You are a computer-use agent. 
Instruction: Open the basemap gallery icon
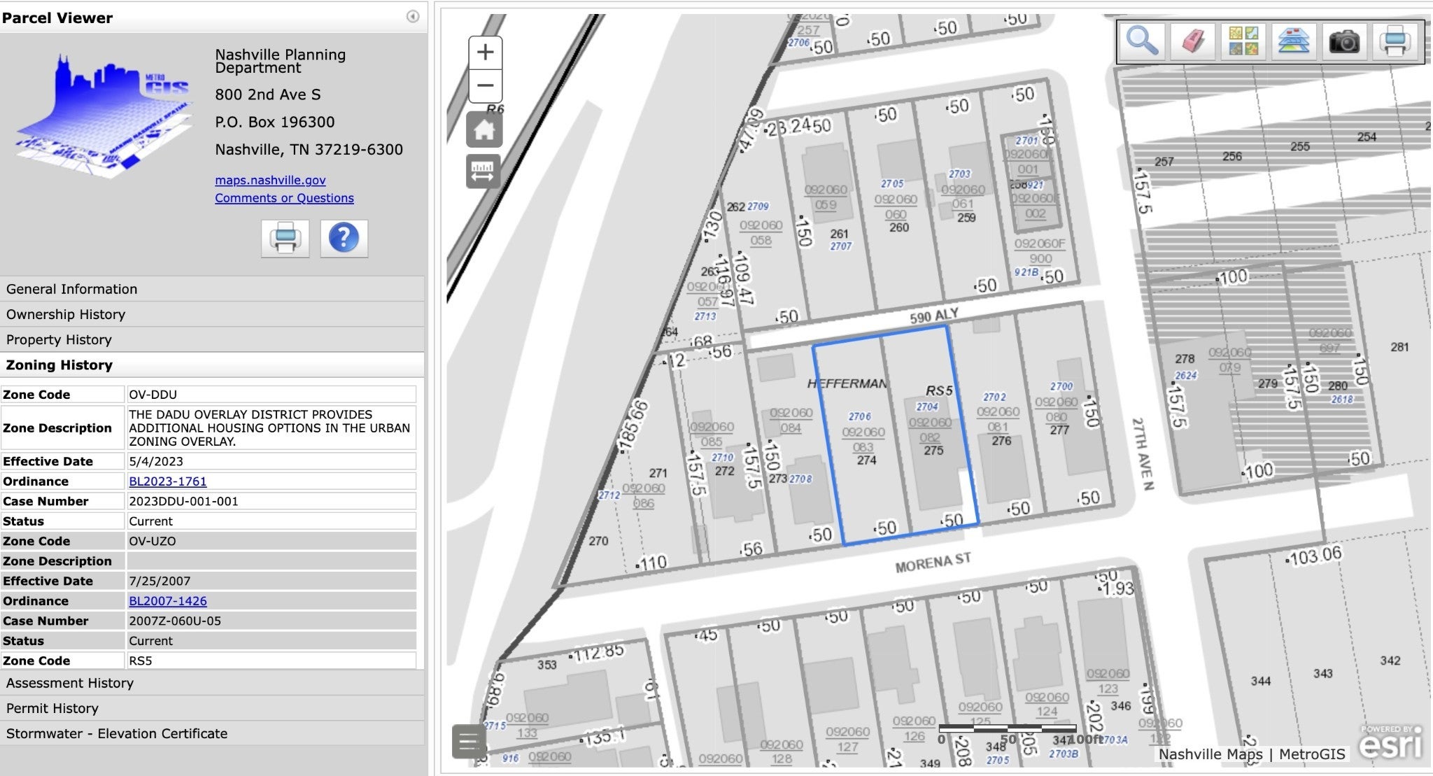(x=1243, y=41)
